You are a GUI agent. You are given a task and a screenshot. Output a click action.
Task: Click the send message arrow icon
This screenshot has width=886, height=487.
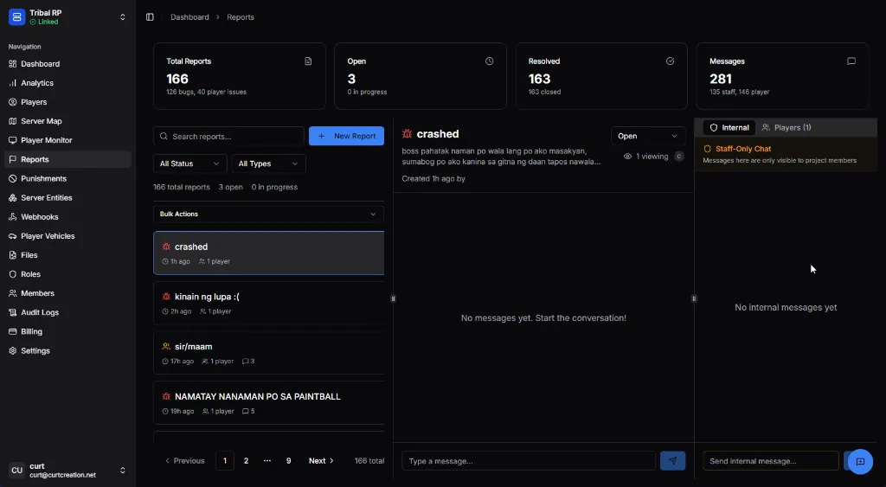672,461
